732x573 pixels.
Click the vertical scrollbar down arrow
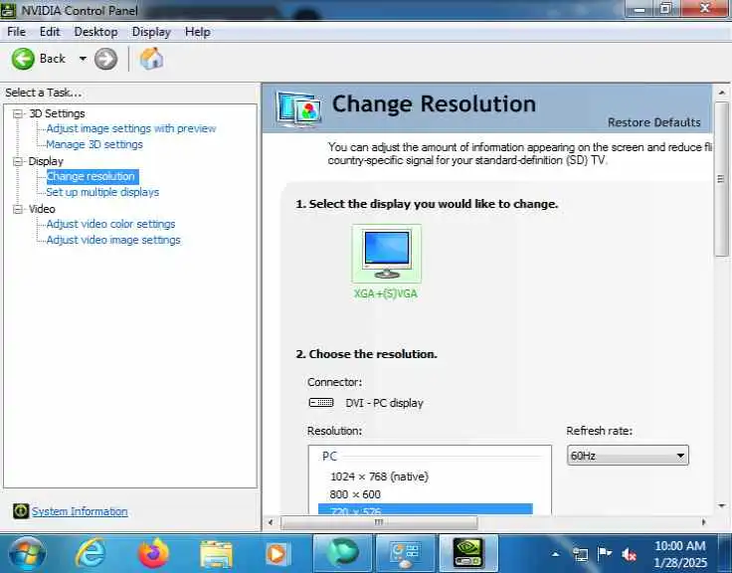pos(722,505)
